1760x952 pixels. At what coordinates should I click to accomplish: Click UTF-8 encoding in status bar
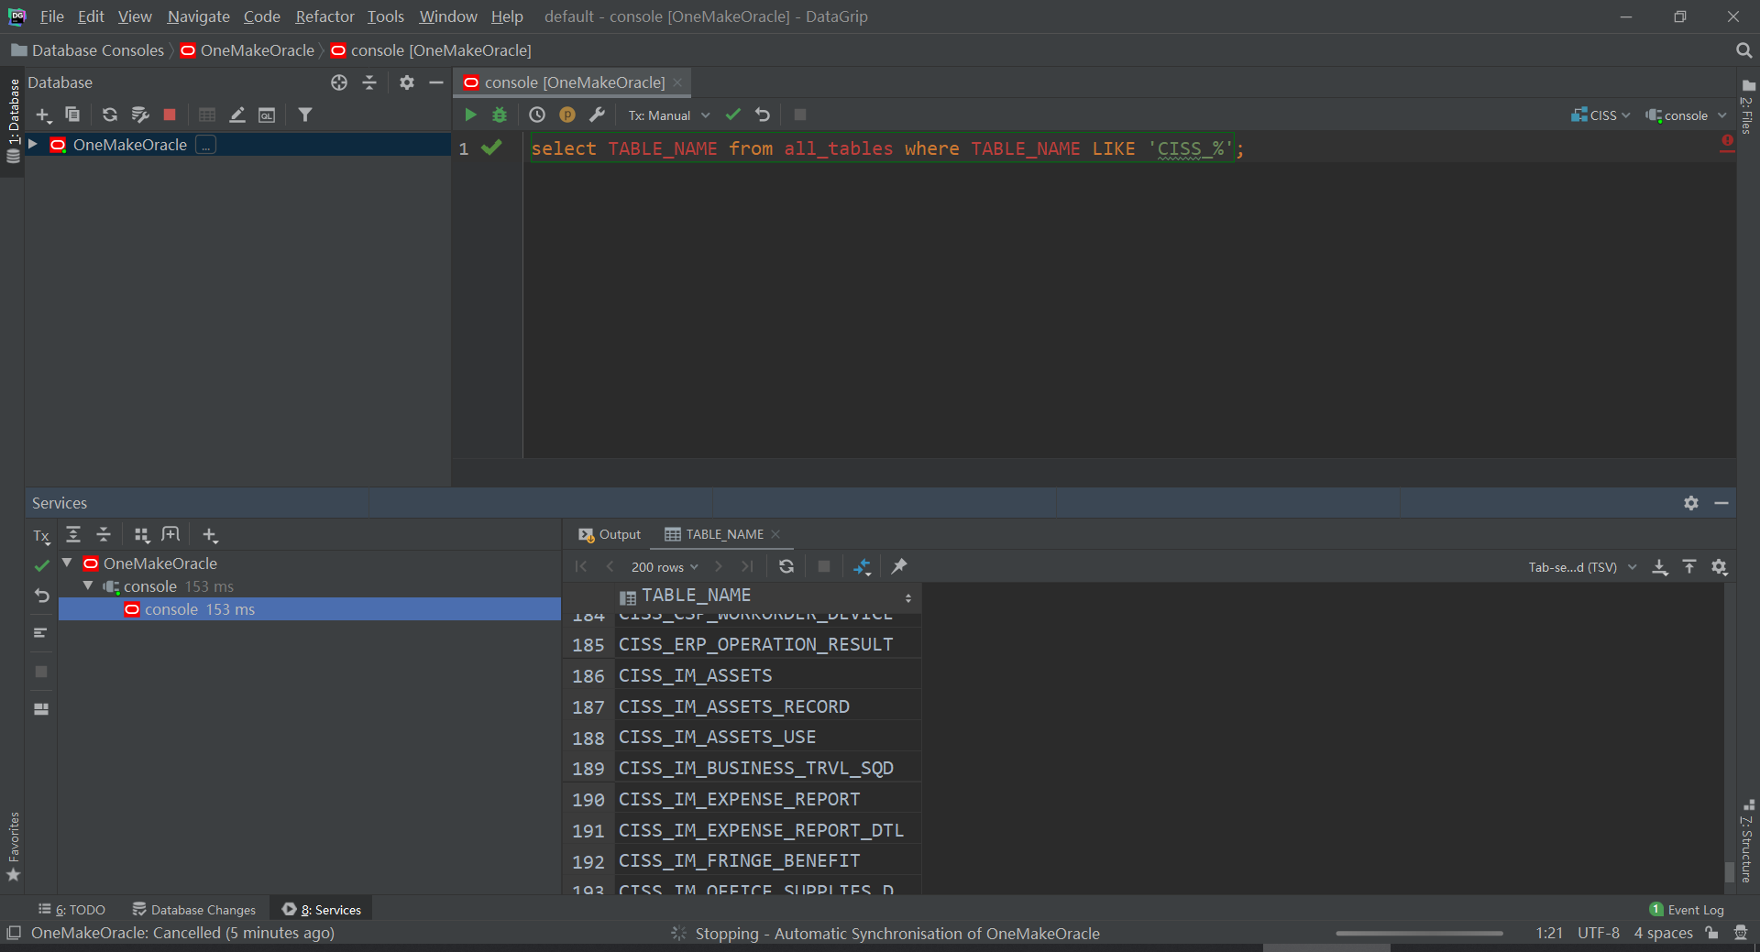tap(1599, 933)
